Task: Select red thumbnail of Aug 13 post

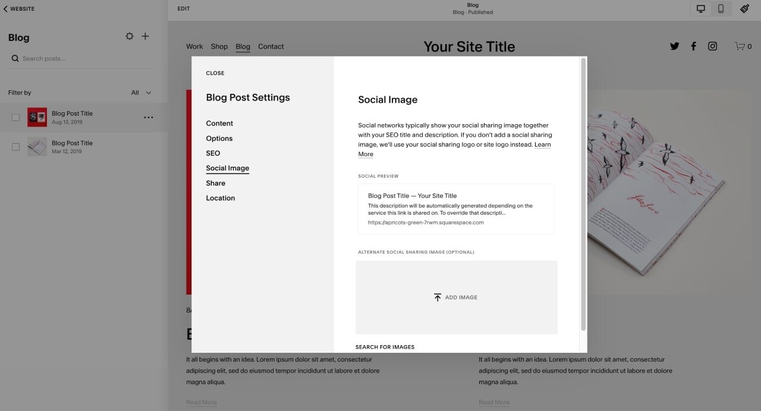Action: (x=37, y=118)
